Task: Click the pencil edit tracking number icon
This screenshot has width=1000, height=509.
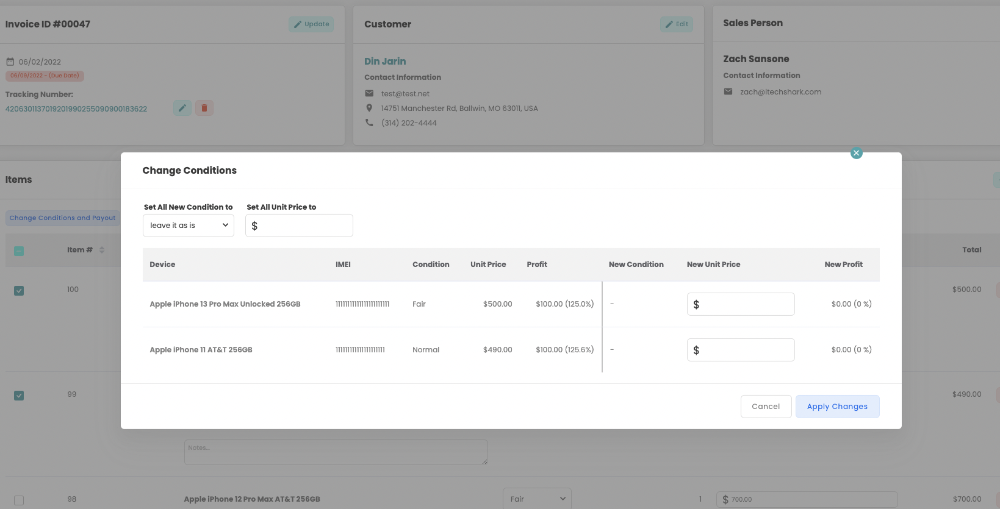Action: click(x=182, y=108)
